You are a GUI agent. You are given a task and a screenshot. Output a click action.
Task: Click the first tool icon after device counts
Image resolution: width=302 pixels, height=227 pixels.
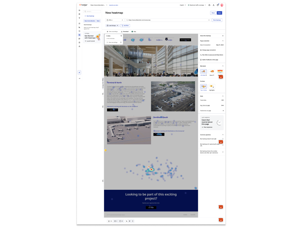[127, 221]
